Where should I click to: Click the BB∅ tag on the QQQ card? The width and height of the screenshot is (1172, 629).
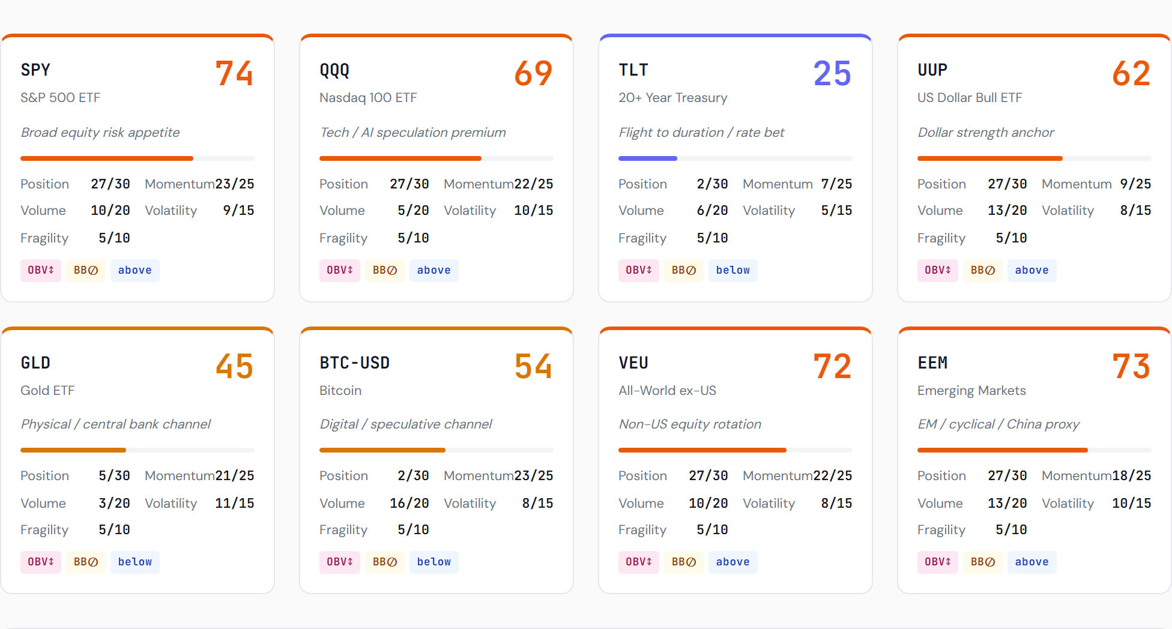(x=385, y=270)
